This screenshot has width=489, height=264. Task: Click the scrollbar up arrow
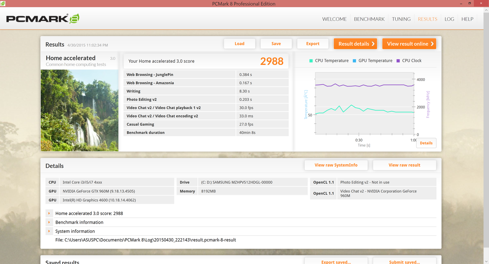tap(486, 10)
